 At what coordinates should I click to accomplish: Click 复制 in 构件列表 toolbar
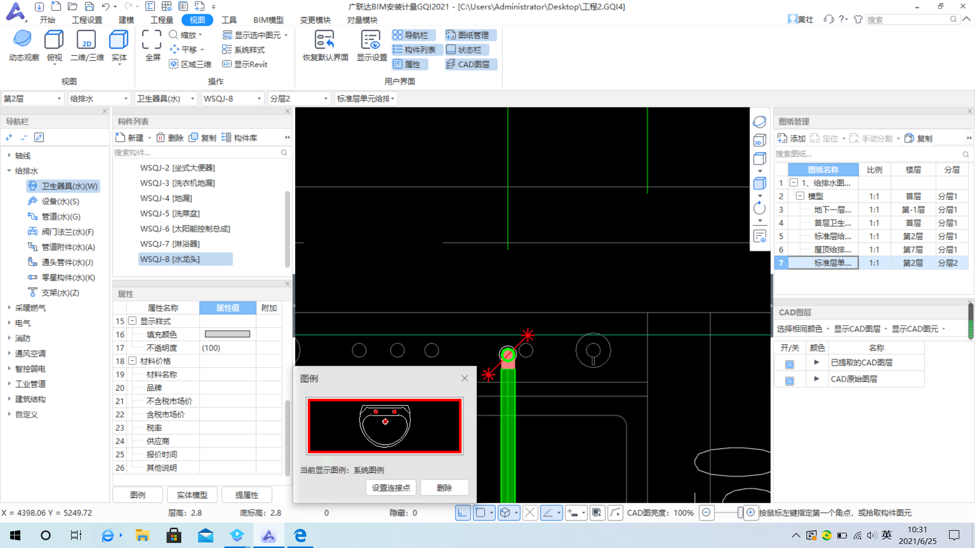tap(203, 138)
